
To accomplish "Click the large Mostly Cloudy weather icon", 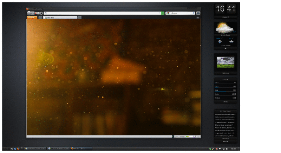I will (x=224, y=28).
